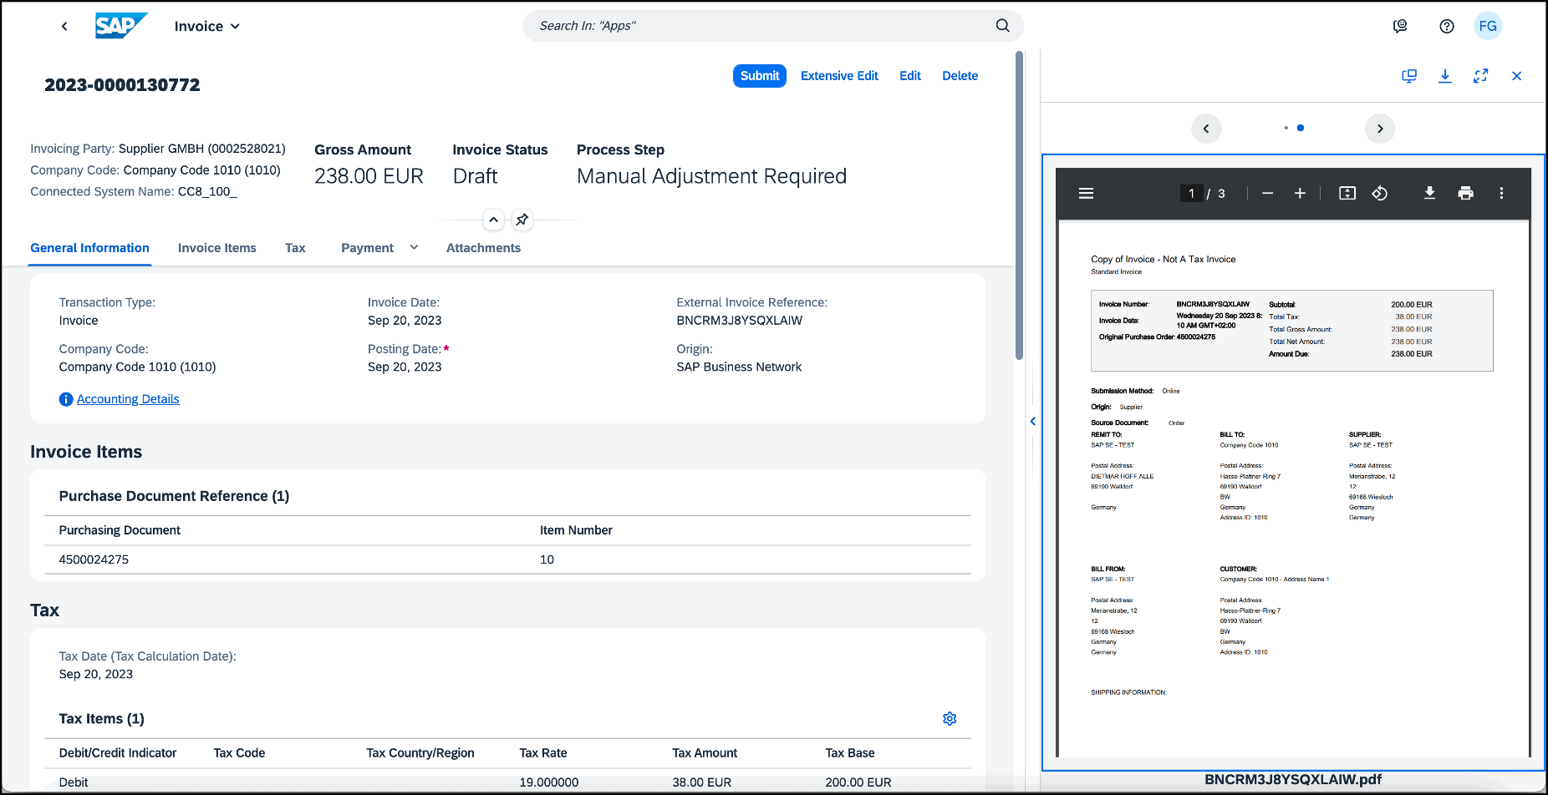Click the Edit button

[910, 76]
